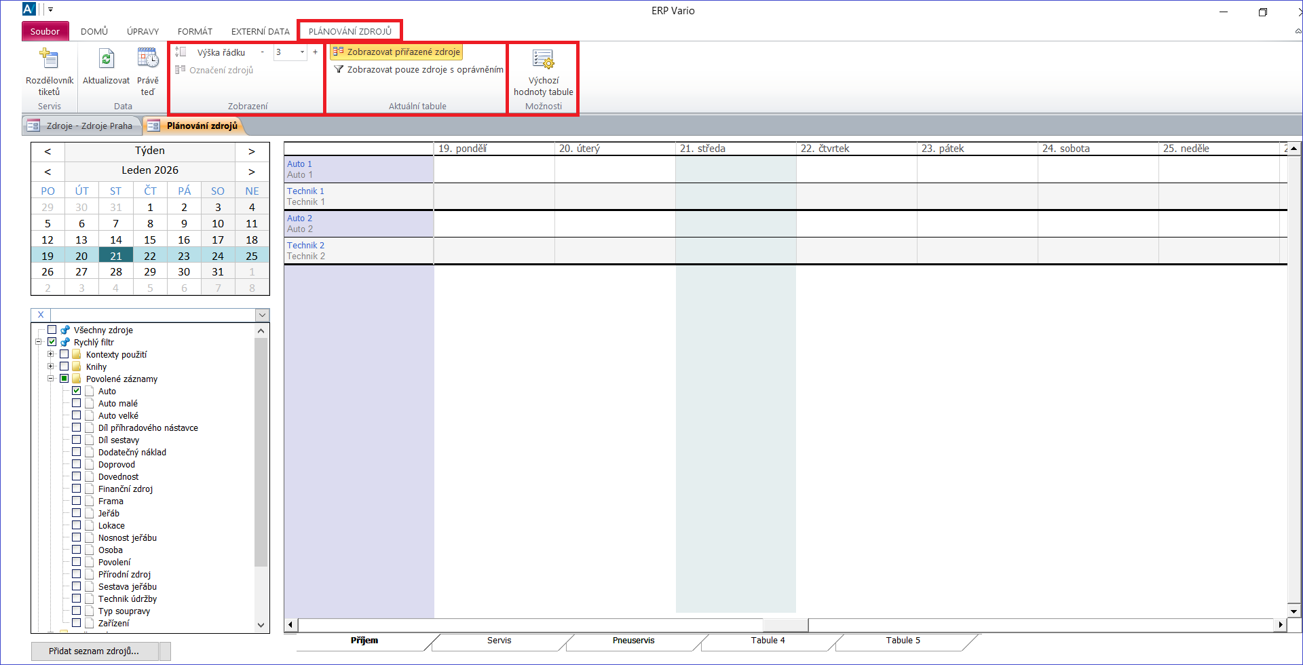
Task: Open the row height value dropdown
Action: [x=302, y=52]
